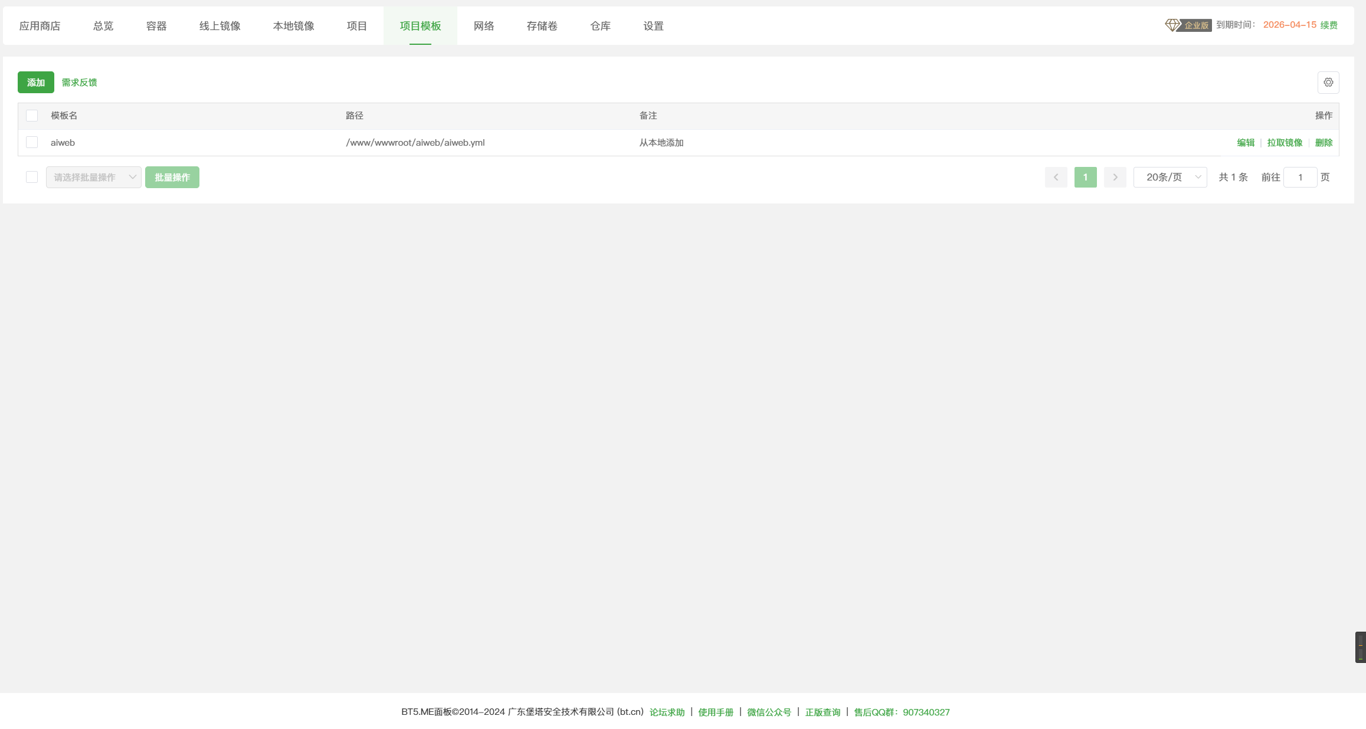Open the 论坛求助 footer link
The width and height of the screenshot is (1366, 729).
click(x=667, y=712)
